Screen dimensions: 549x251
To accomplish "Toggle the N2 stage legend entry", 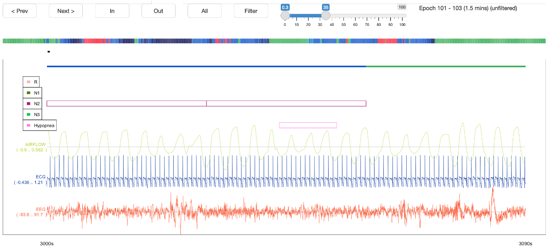I will (x=35, y=104).
